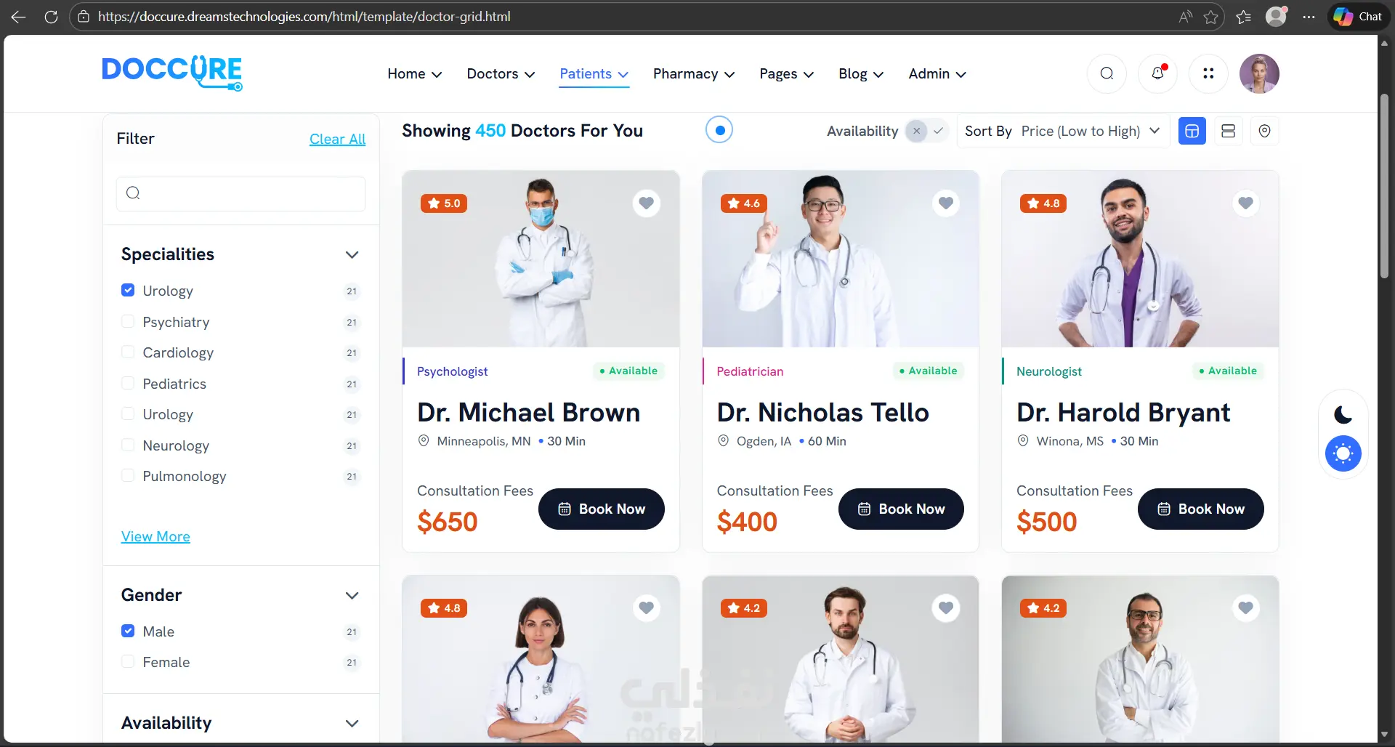
Task: Open the Pharmacy menu
Action: (694, 73)
